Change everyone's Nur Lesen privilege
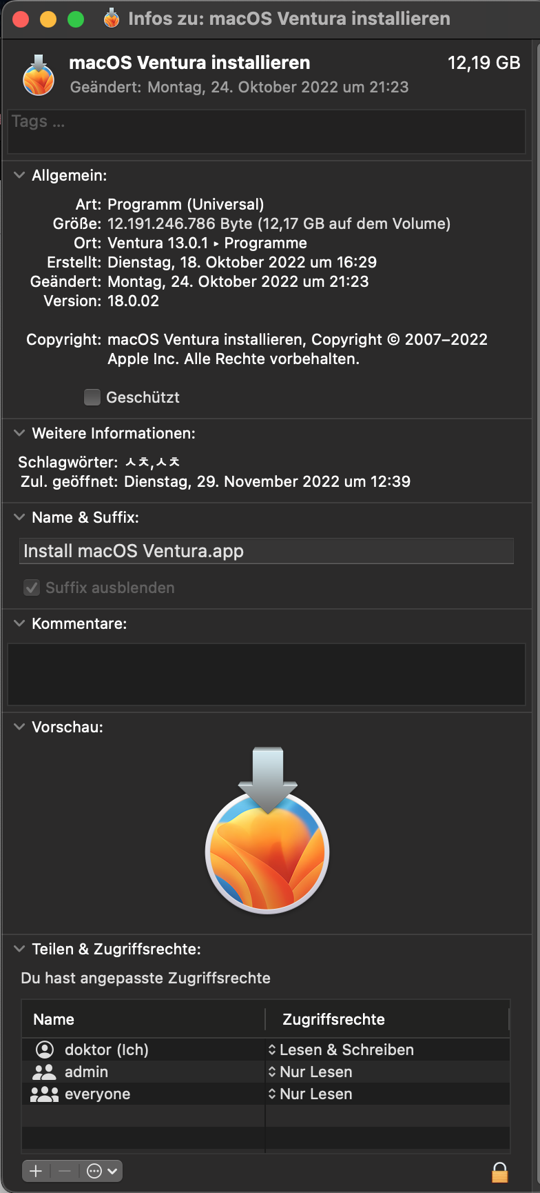Image resolution: width=540 pixels, height=1193 pixels. click(x=311, y=1094)
